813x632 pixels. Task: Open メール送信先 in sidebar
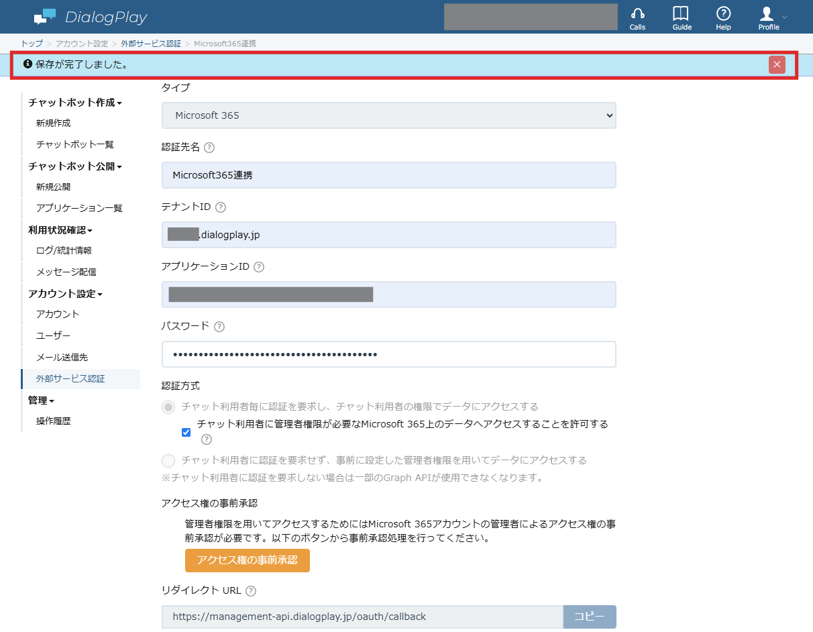tap(62, 358)
